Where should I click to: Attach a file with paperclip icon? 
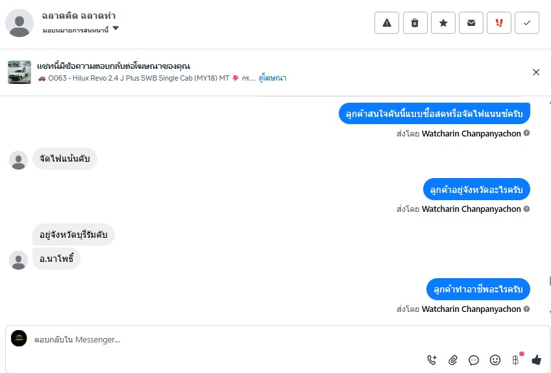pos(453,359)
